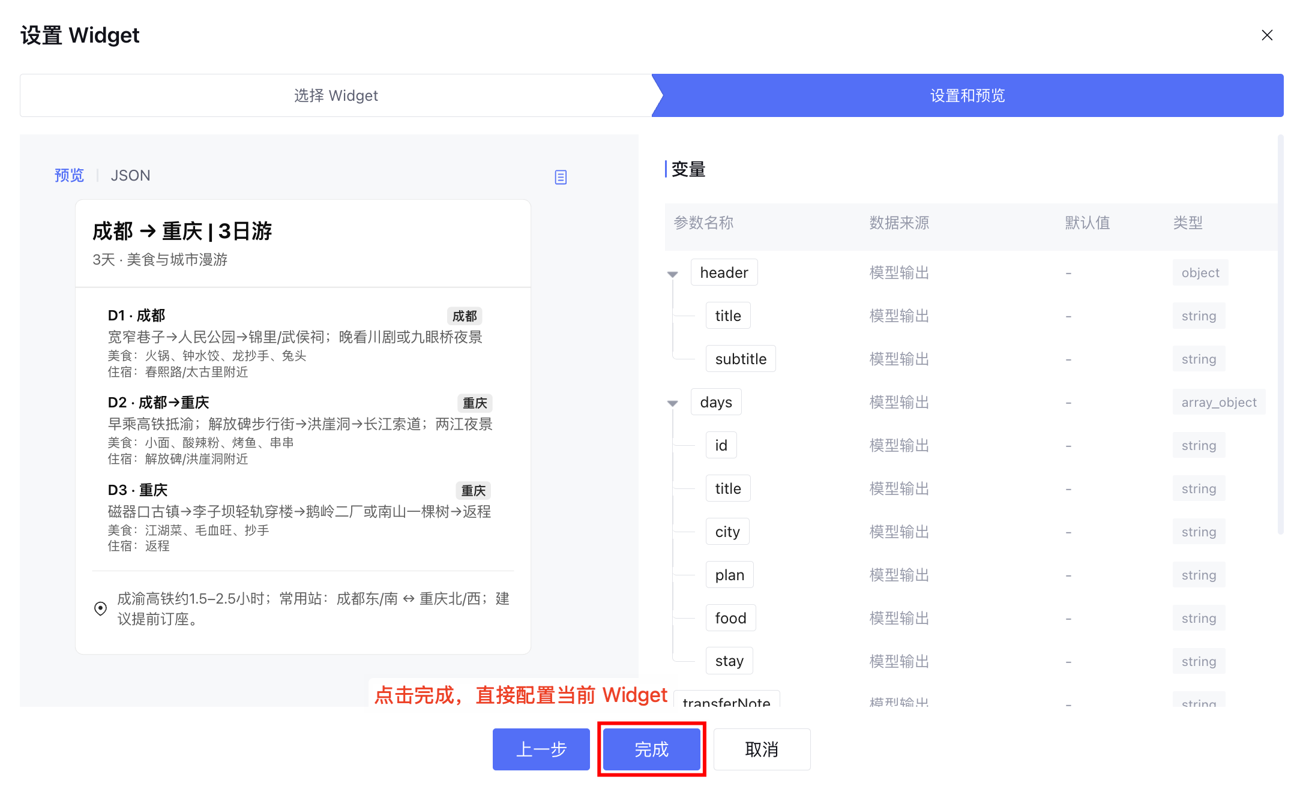
Task: Switch to the 预览 tab
Action: (x=69, y=175)
